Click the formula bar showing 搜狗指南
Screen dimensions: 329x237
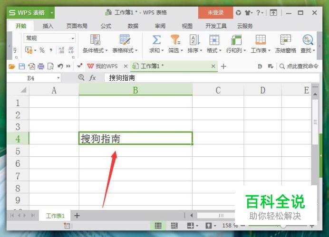[212, 78]
